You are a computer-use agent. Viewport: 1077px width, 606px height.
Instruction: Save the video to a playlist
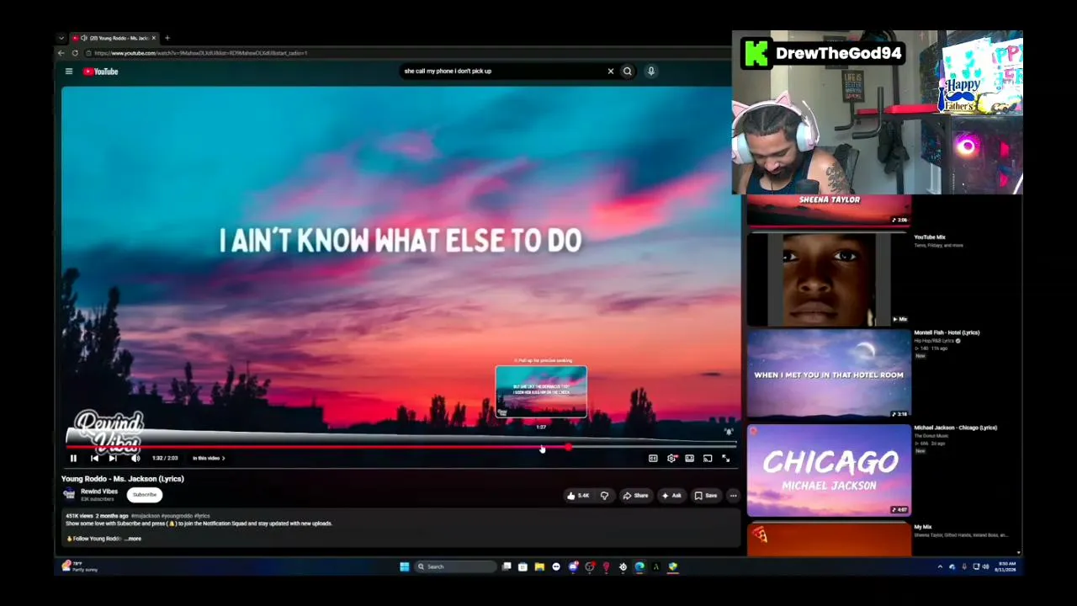tap(706, 496)
